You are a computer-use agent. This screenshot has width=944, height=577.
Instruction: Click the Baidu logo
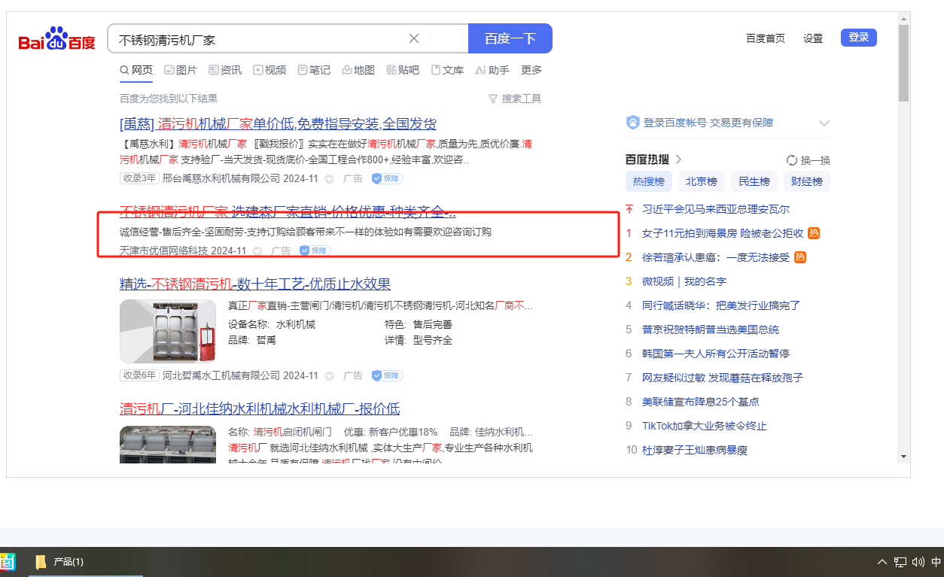click(57, 38)
